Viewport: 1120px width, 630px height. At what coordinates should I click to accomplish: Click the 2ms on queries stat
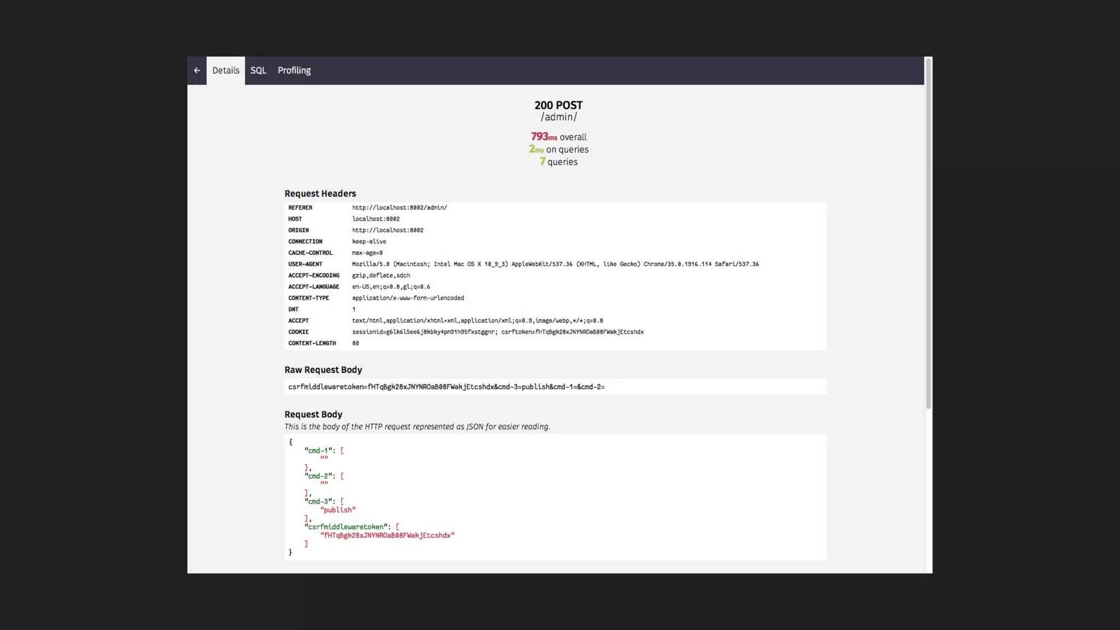558,149
